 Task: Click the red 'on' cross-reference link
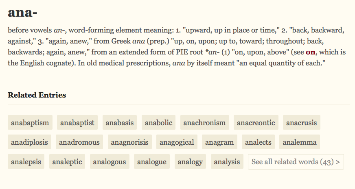click(x=311, y=52)
